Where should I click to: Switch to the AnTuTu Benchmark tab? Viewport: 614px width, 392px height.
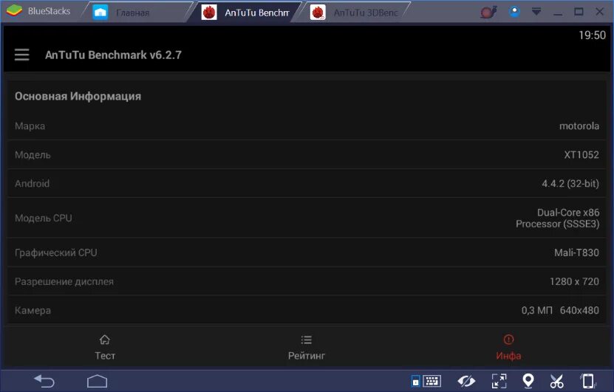246,13
